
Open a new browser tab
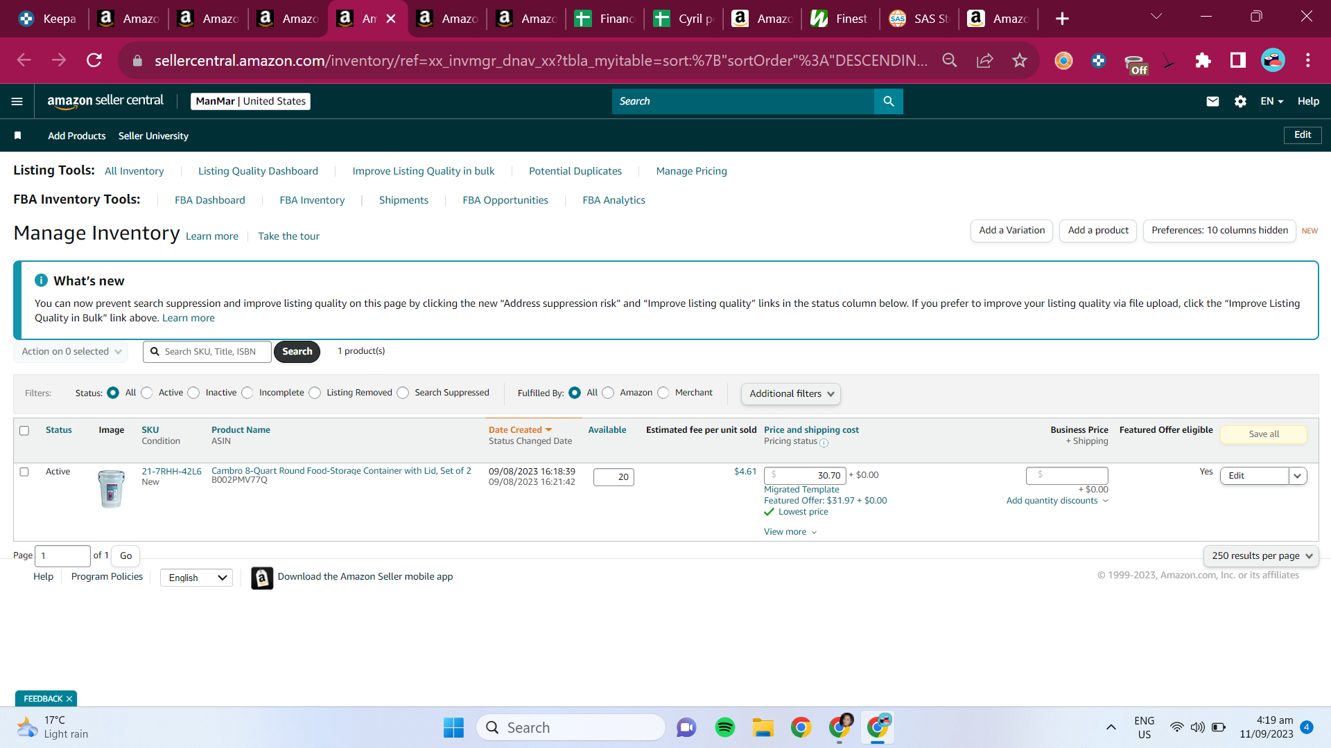pos(1062,19)
